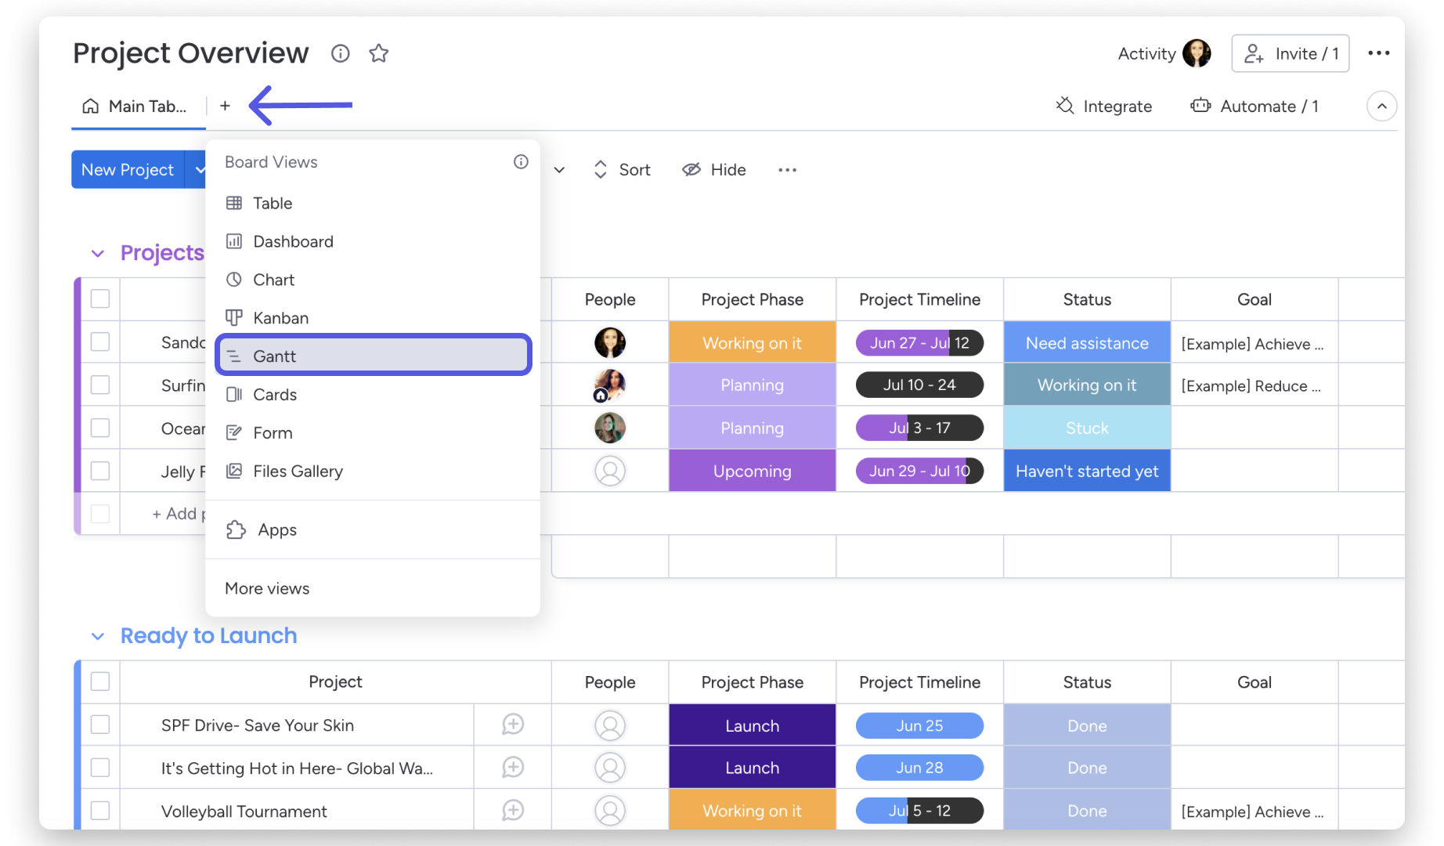The height and width of the screenshot is (846, 1444).
Task: Open board info next to Project Overview
Action: coord(340,53)
